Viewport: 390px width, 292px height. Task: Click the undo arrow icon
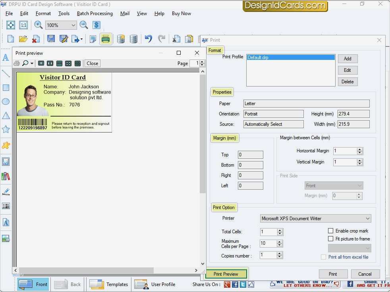(x=148, y=39)
